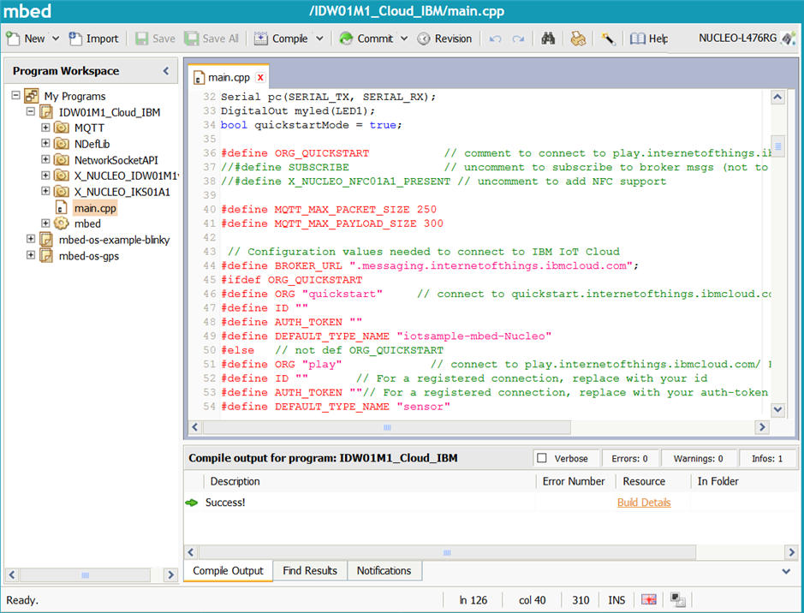
Task: Enable the Verbose checkbox
Action: pos(541,459)
